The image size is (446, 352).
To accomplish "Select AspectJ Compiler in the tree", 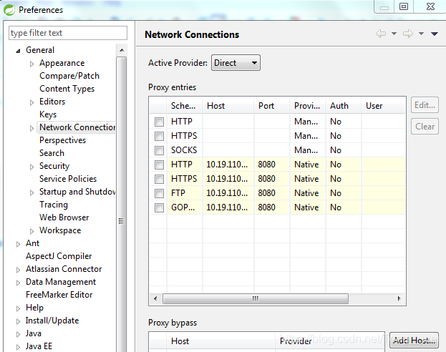I will (59, 256).
